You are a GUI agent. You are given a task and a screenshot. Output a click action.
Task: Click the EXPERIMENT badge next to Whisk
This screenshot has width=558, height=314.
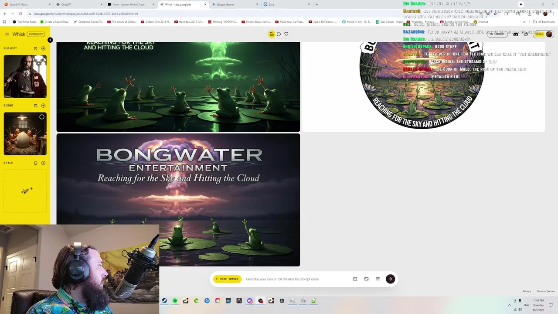click(x=36, y=34)
